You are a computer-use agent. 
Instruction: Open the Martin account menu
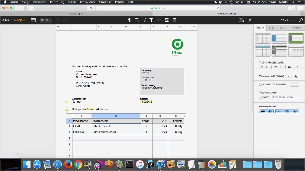click(x=287, y=20)
